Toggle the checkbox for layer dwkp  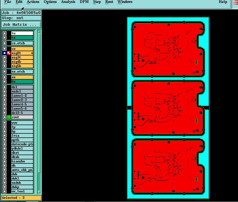pos(5,187)
